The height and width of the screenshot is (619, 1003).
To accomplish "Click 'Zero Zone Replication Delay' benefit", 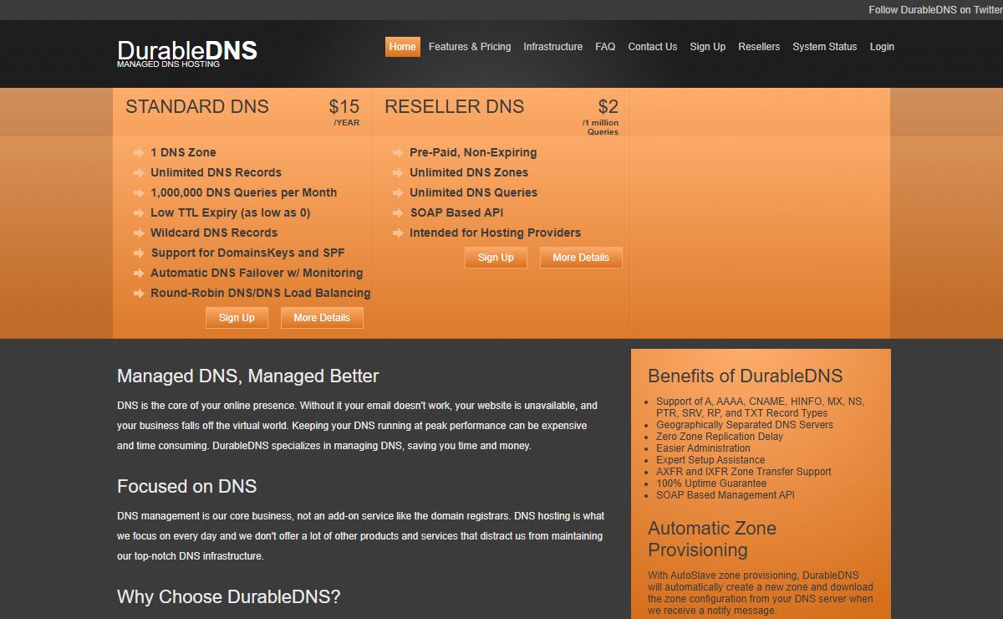I will [x=720, y=437].
